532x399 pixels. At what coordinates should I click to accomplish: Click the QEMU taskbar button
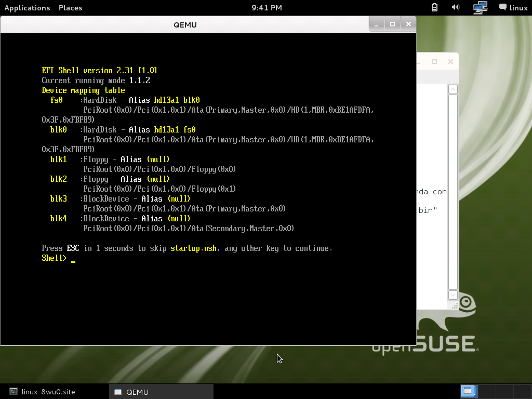161,392
